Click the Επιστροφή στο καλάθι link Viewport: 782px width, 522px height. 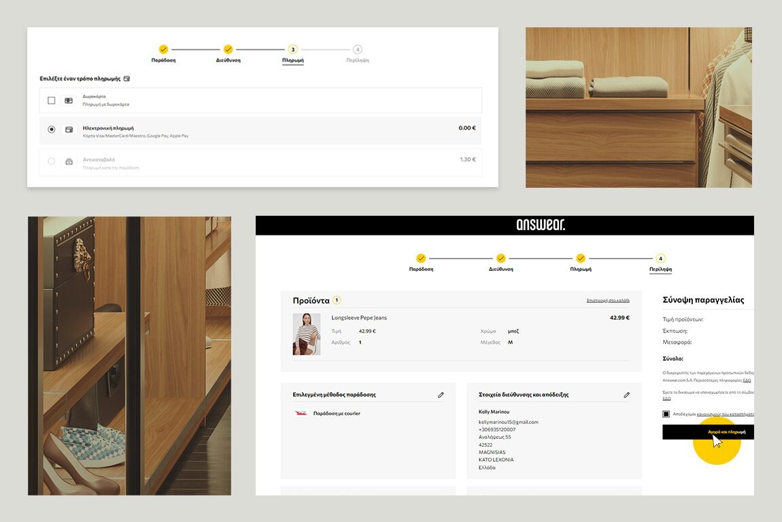(608, 300)
